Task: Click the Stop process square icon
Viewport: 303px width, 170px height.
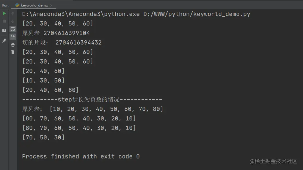Action: click(4, 21)
